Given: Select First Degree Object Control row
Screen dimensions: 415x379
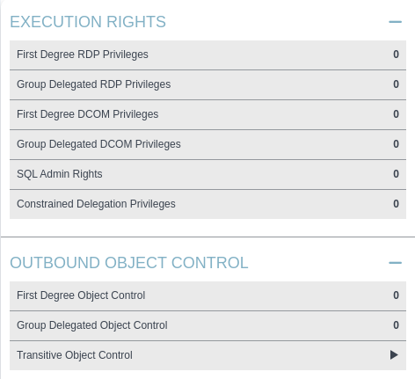Looking at the screenshot, I should [x=207, y=295].
